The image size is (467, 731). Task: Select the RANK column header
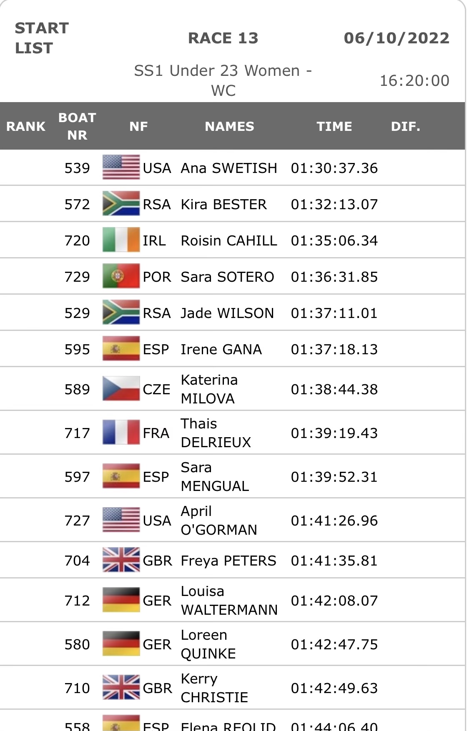26,126
